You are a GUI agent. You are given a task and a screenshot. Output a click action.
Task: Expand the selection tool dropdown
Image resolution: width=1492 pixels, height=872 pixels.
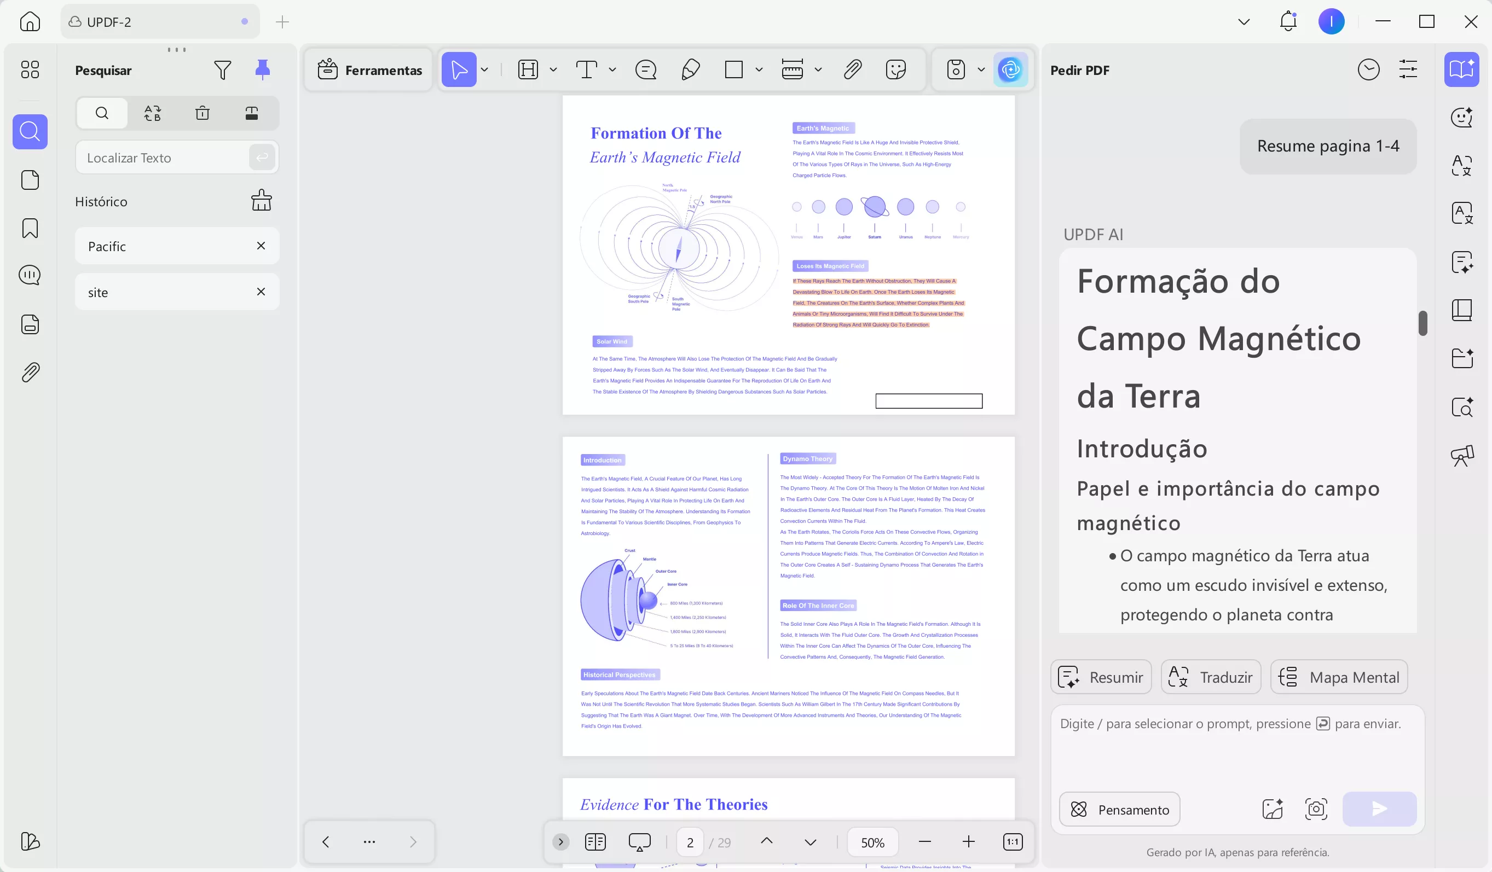coord(484,69)
